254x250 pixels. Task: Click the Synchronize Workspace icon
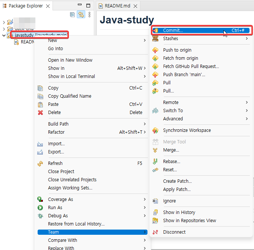155,130
